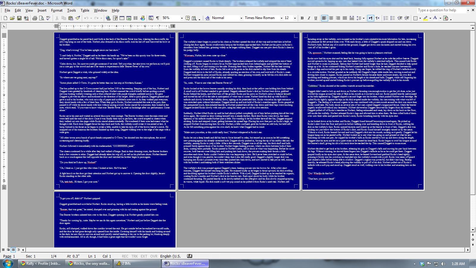Apply yellow highlight color
Viewport: 476px width, 268px height.
(x=425, y=18)
